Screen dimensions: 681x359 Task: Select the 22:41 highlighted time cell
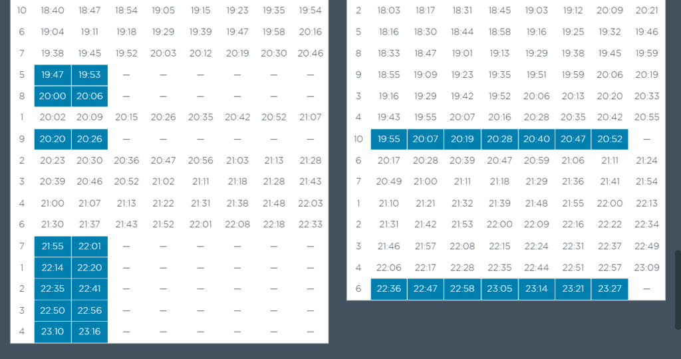90,289
